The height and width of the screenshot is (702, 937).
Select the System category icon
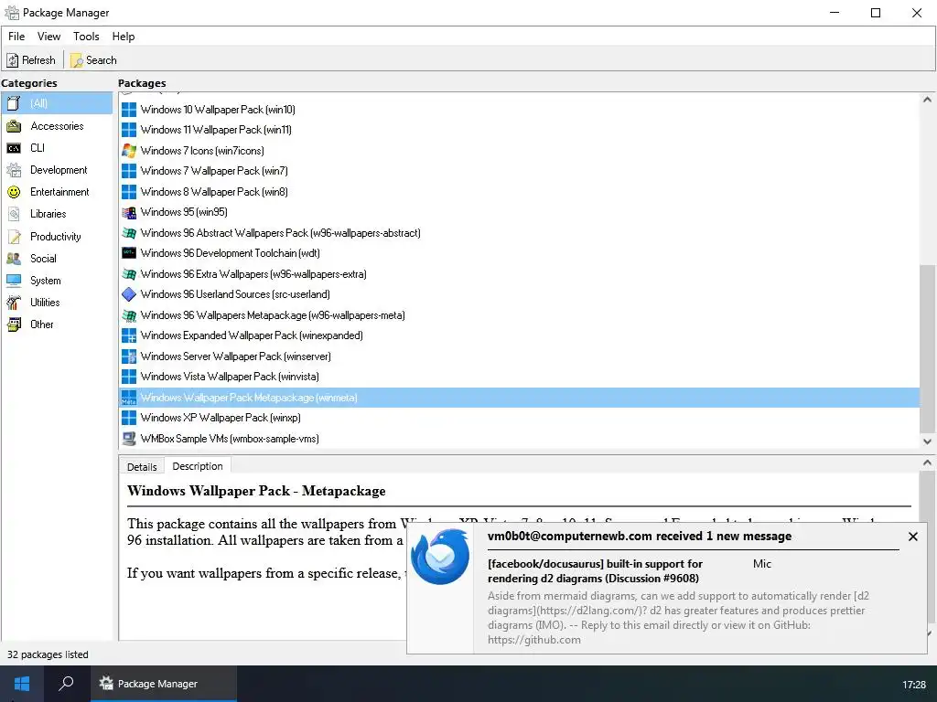pyautogui.click(x=14, y=281)
